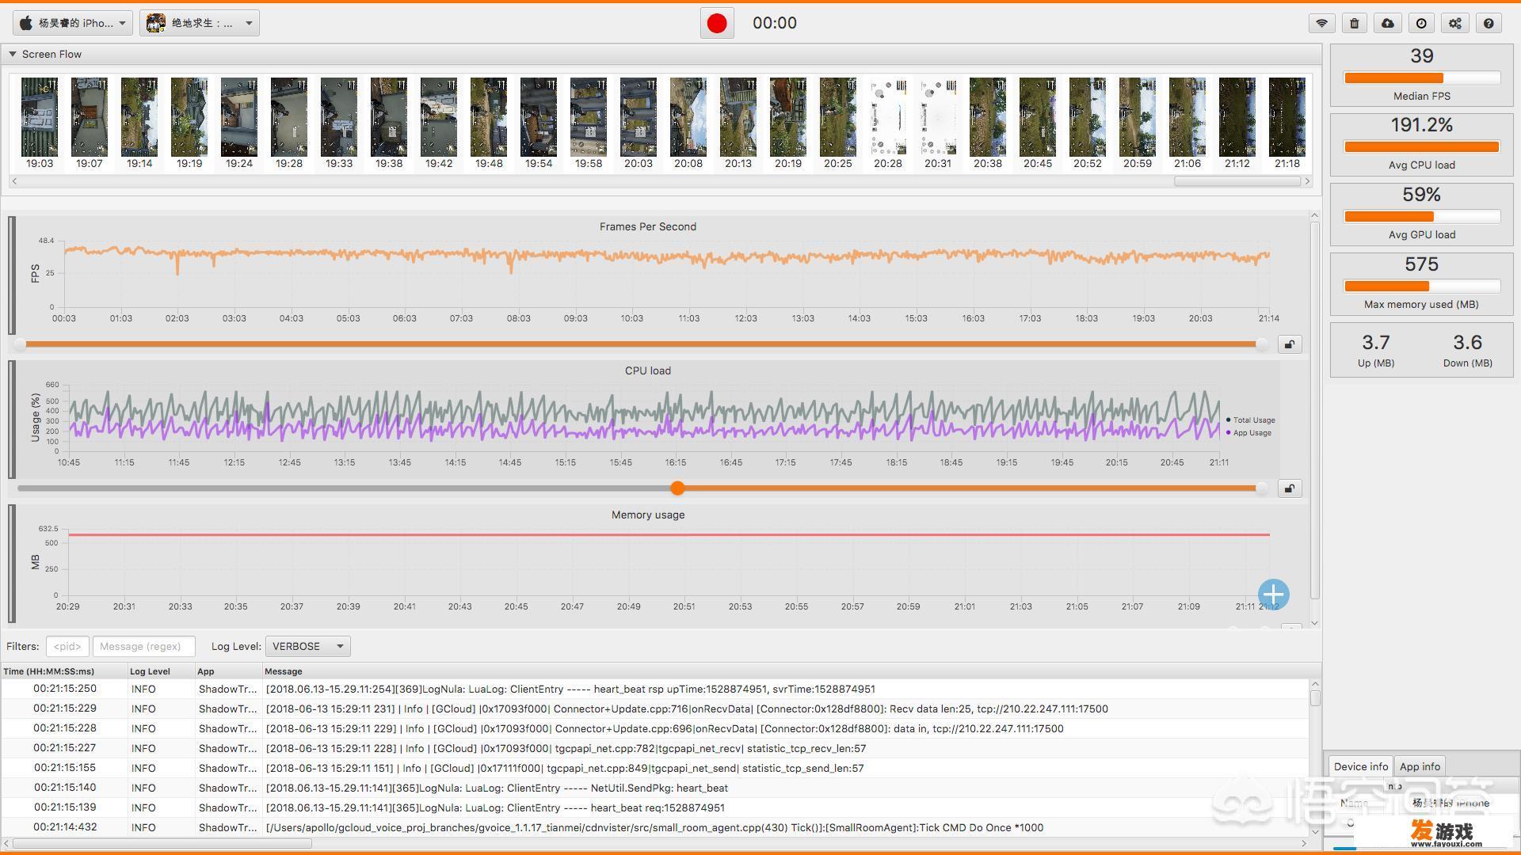The width and height of the screenshot is (1521, 855).
Task: Click the Avg GPU load 59% card
Action: tap(1421, 214)
